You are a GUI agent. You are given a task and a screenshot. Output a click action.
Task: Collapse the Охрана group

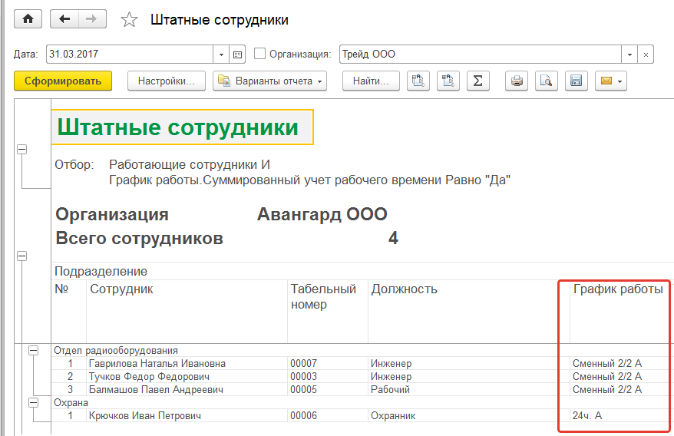click(33, 402)
